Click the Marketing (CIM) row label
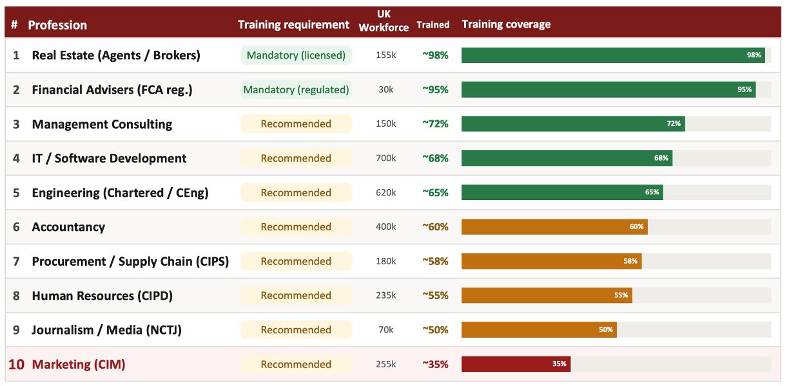789x386 pixels. (x=79, y=364)
